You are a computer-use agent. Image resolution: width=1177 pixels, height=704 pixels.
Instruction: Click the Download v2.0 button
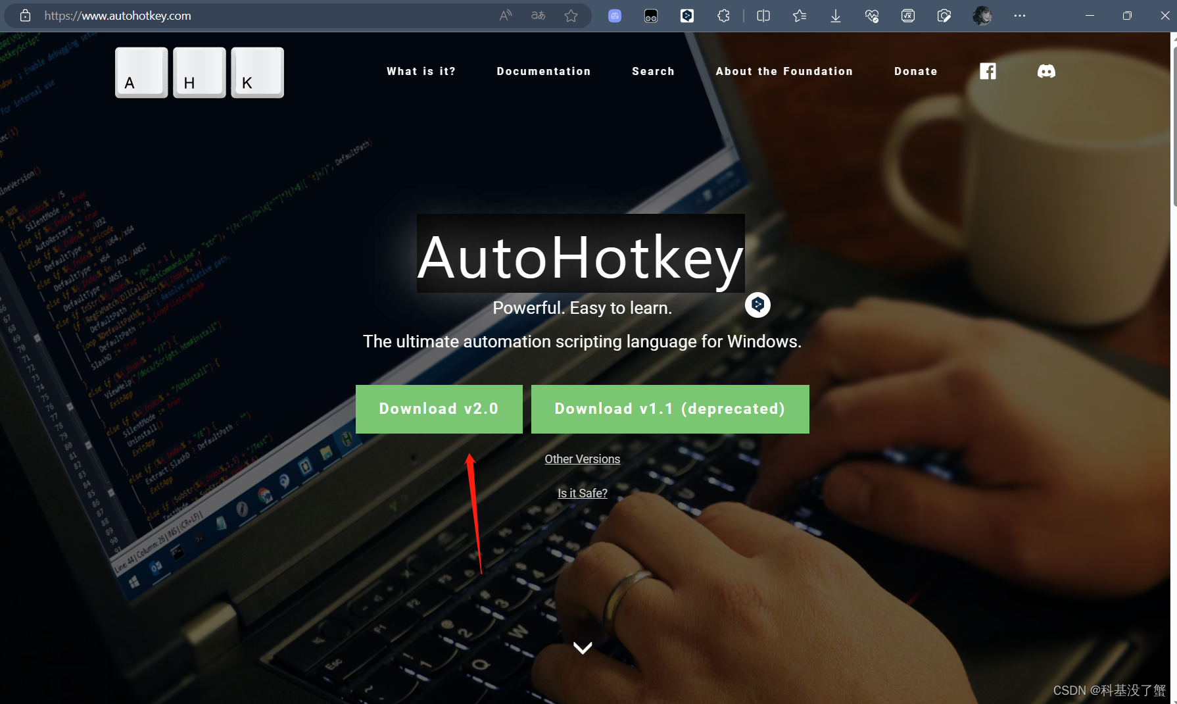pyautogui.click(x=439, y=409)
